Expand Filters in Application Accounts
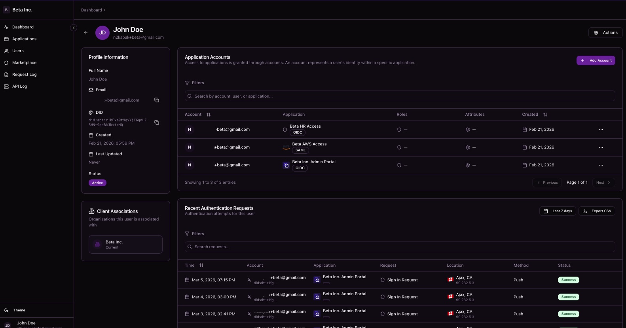 point(194,83)
